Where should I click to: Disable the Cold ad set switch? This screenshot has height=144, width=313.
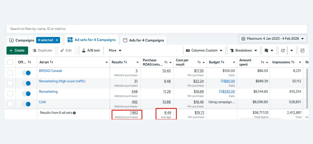(26, 104)
